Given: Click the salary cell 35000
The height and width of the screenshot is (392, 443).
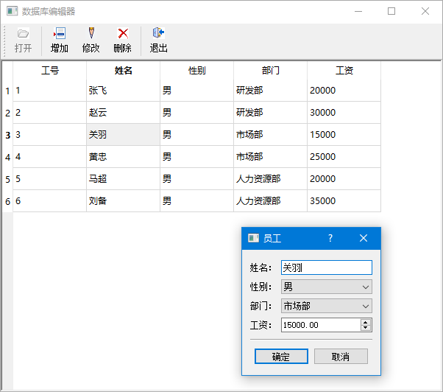Looking at the screenshot, I should point(344,201).
